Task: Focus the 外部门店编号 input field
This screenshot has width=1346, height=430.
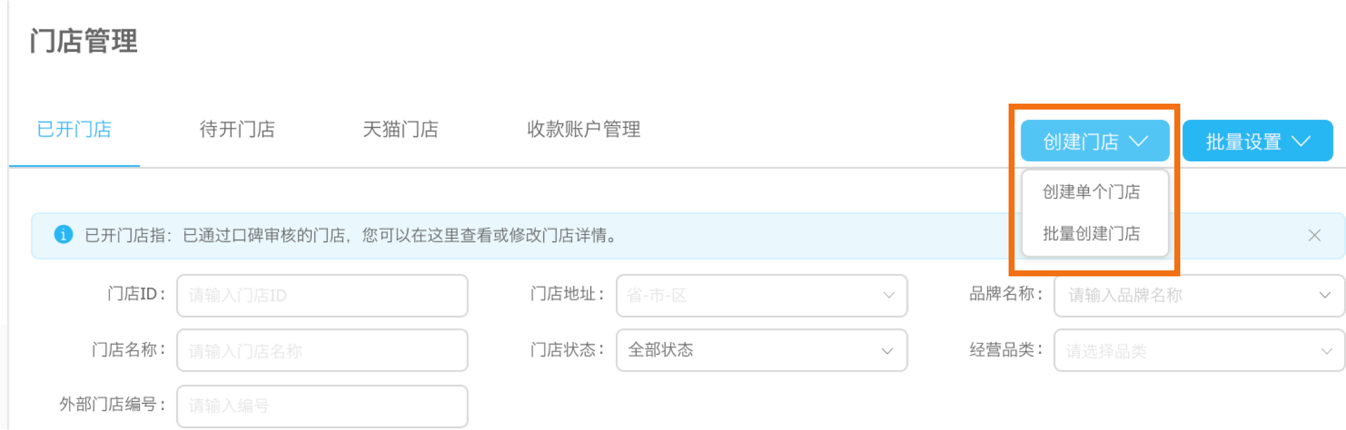Action: tap(322, 406)
